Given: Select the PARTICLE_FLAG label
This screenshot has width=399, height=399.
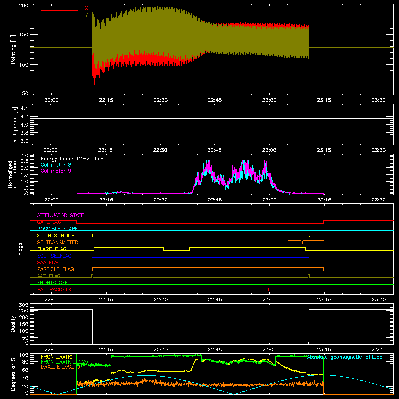Looking at the screenshot, I should coord(56,269).
